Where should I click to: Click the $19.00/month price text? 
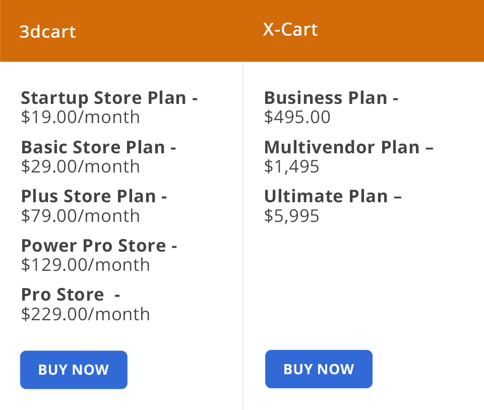click(80, 118)
